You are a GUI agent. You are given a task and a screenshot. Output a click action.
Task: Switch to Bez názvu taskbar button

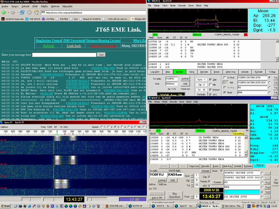232,206
